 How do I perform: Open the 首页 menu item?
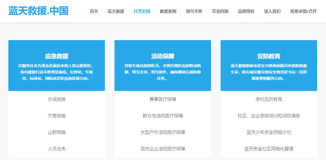(94, 11)
